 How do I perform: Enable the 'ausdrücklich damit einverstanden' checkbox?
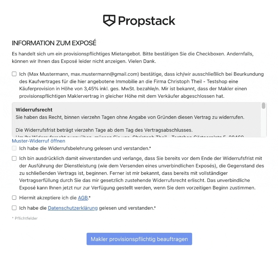14,158
